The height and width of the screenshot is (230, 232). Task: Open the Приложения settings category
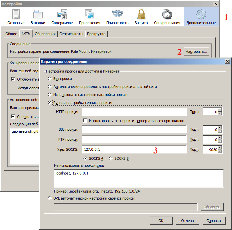click(x=89, y=17)
